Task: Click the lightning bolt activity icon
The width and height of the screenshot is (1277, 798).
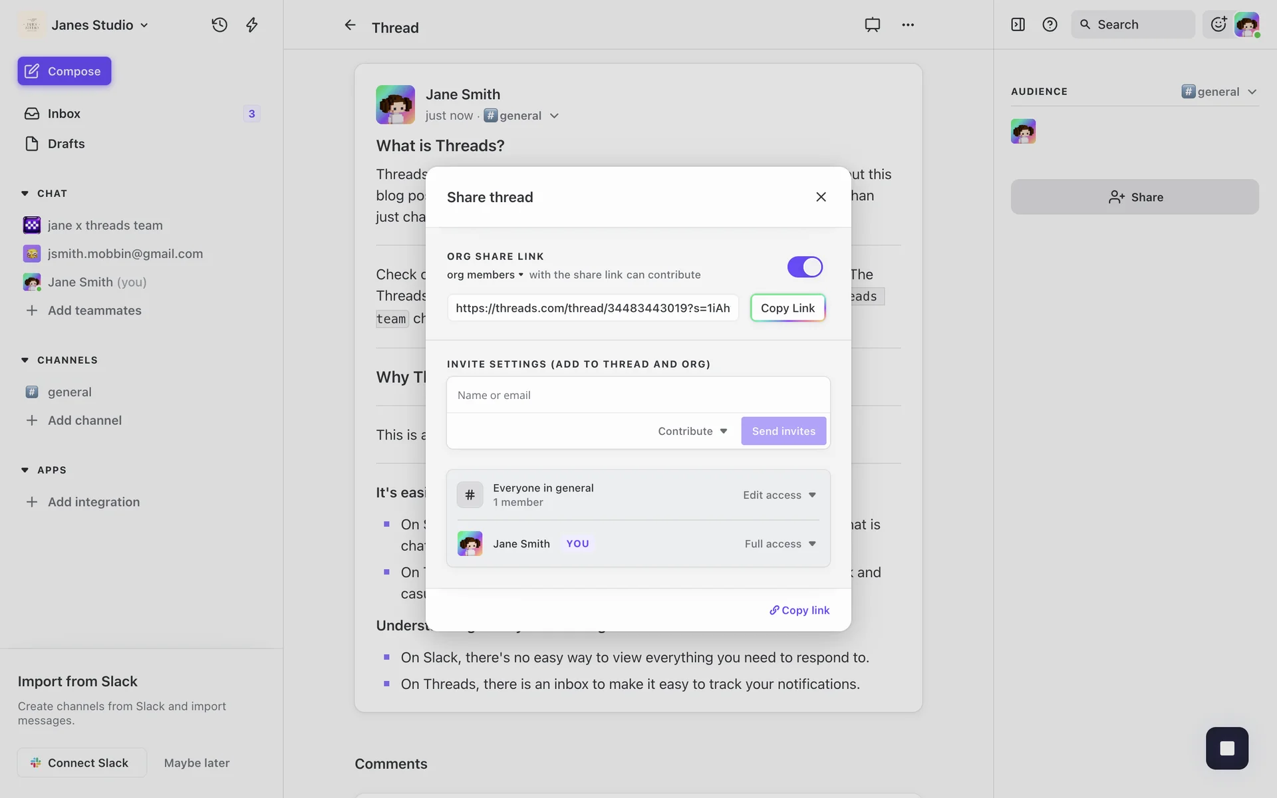Action: click(252, 25)
